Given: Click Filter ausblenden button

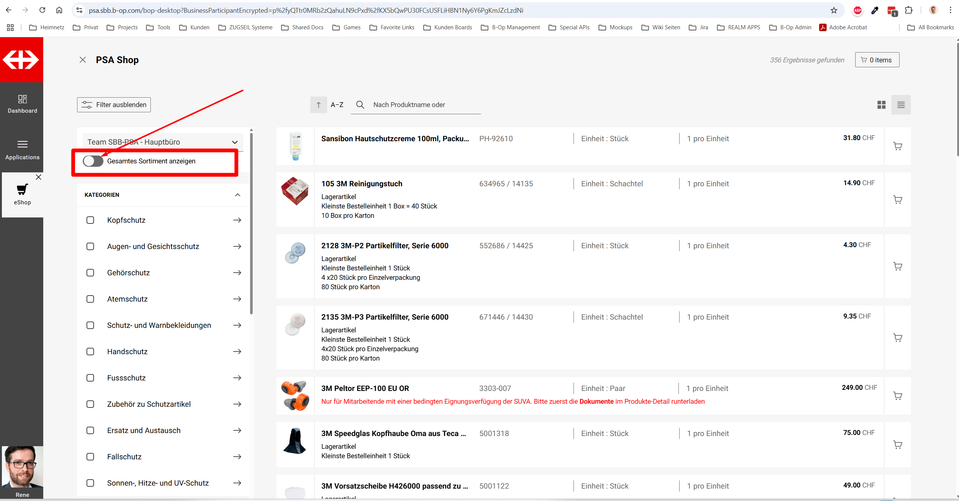Looking at the screenshot, I should [x=114, y=105].
